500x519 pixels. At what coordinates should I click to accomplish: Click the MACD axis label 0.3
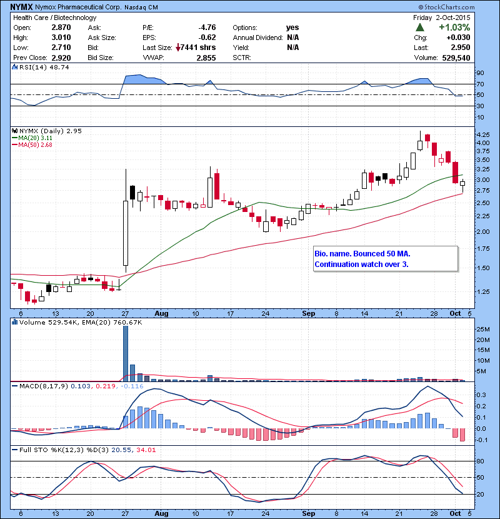tap(481, 395)
